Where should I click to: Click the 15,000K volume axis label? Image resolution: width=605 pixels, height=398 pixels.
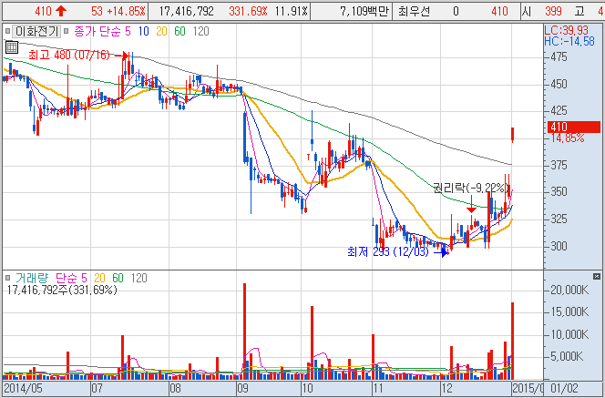click(x=569, y=311)
